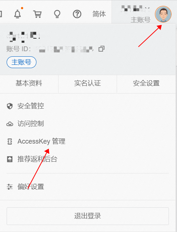Click the user avatar picture
Image resolution: width=177 pixels, height=232 pixels.
pos(163,14)
